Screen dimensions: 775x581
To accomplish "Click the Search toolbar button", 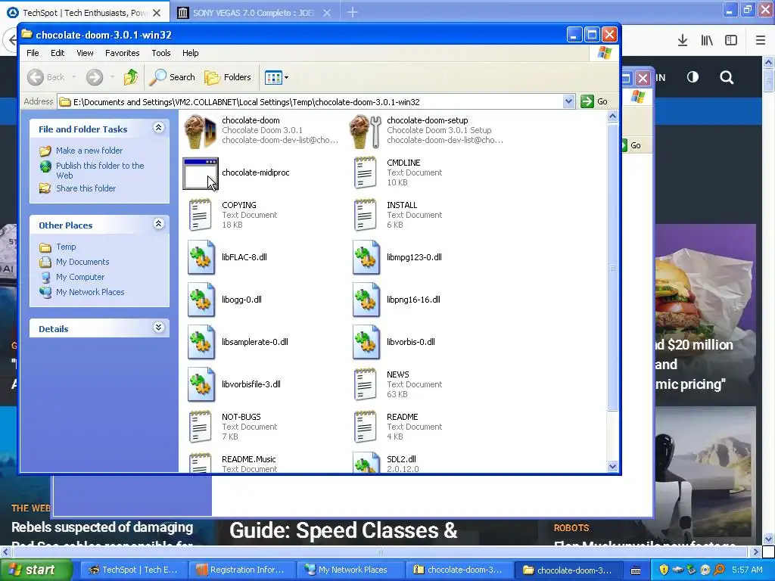I will point(173,77).
